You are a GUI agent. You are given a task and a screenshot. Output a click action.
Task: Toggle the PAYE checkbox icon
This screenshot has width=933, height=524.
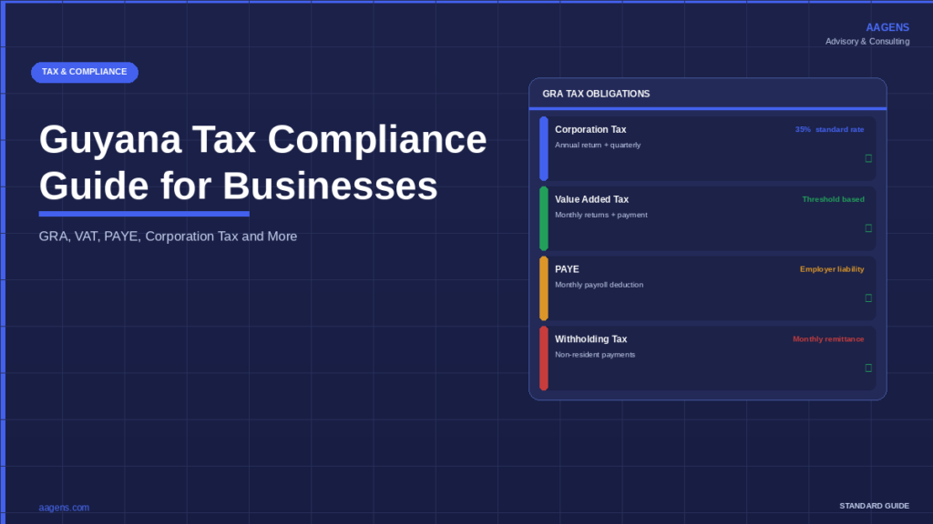868,298
